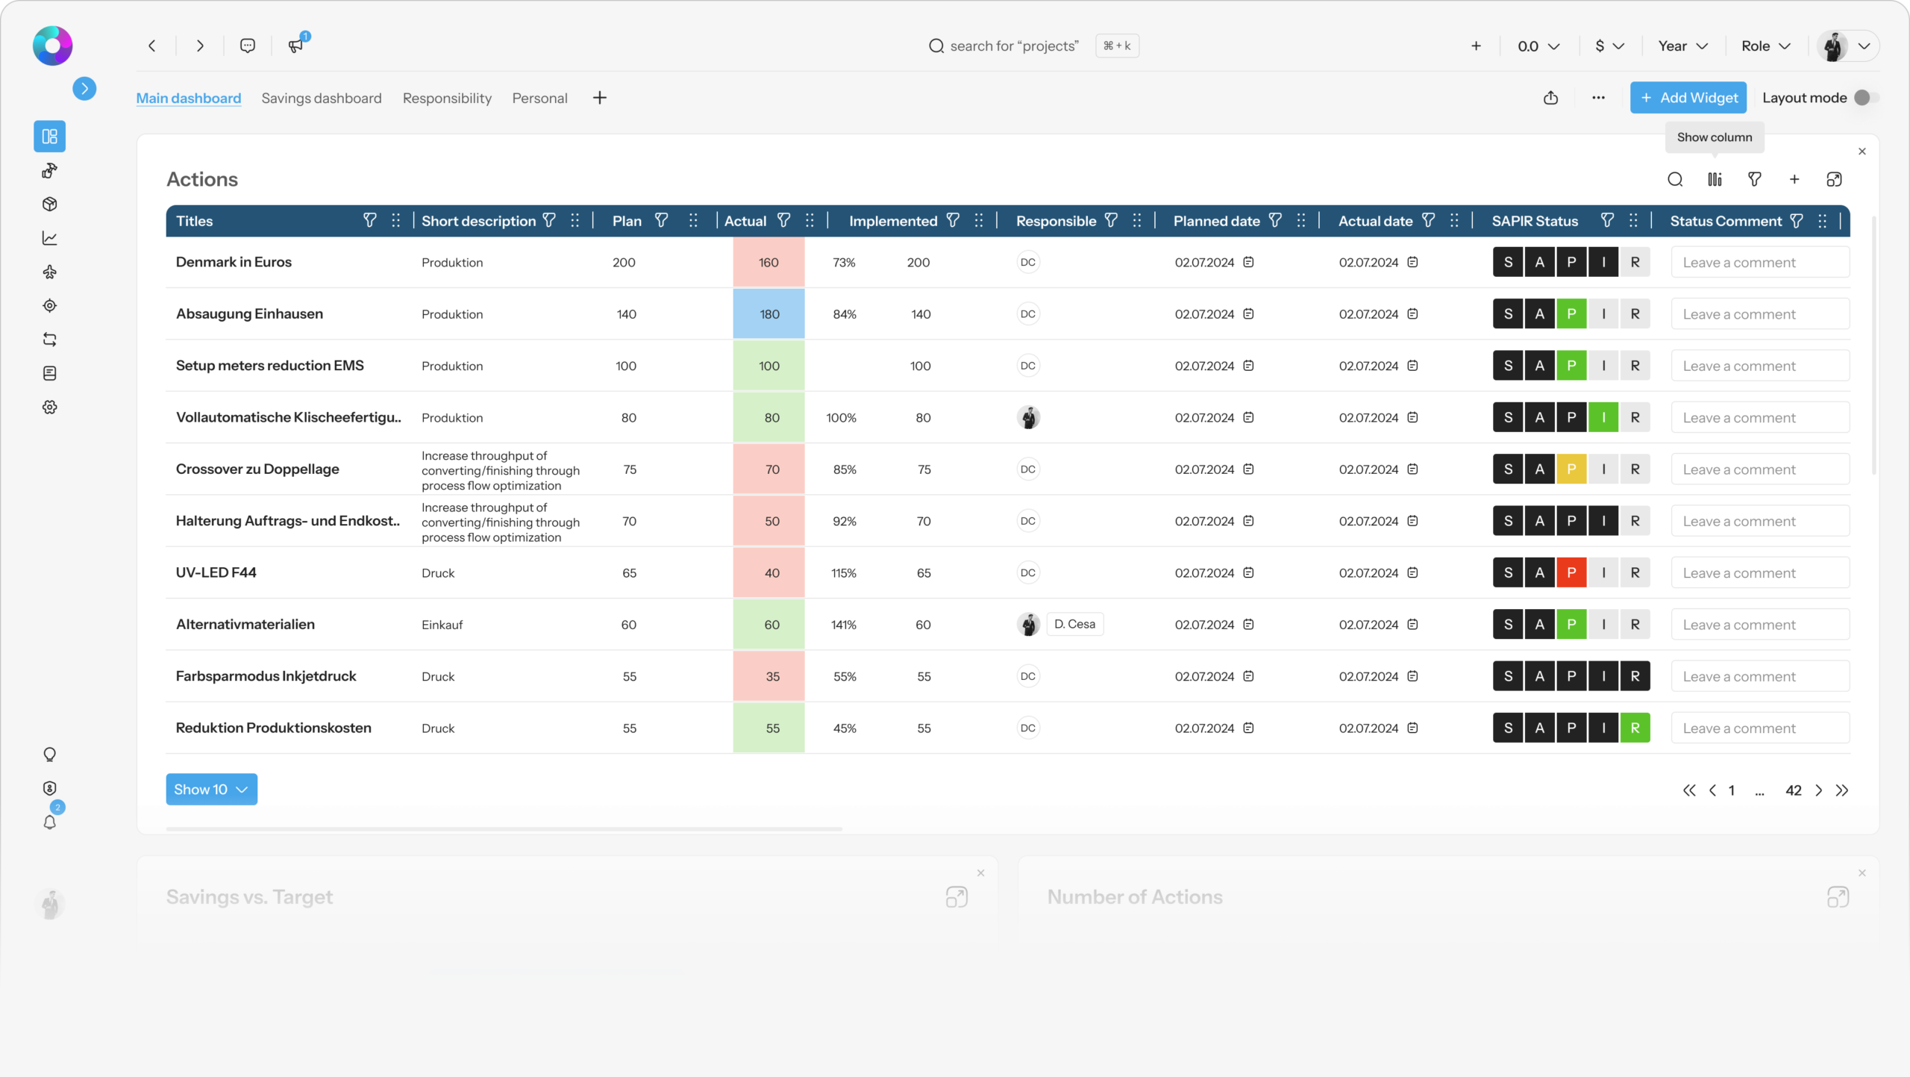This screenshot has width=1910, height=1077.
Task: Click the Add Widget button
Action: 1688,98
